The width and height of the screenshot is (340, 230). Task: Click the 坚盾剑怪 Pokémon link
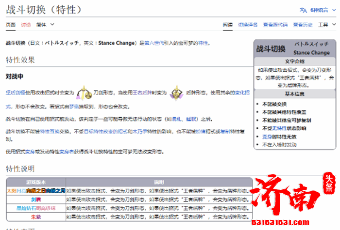click(15, 92)
